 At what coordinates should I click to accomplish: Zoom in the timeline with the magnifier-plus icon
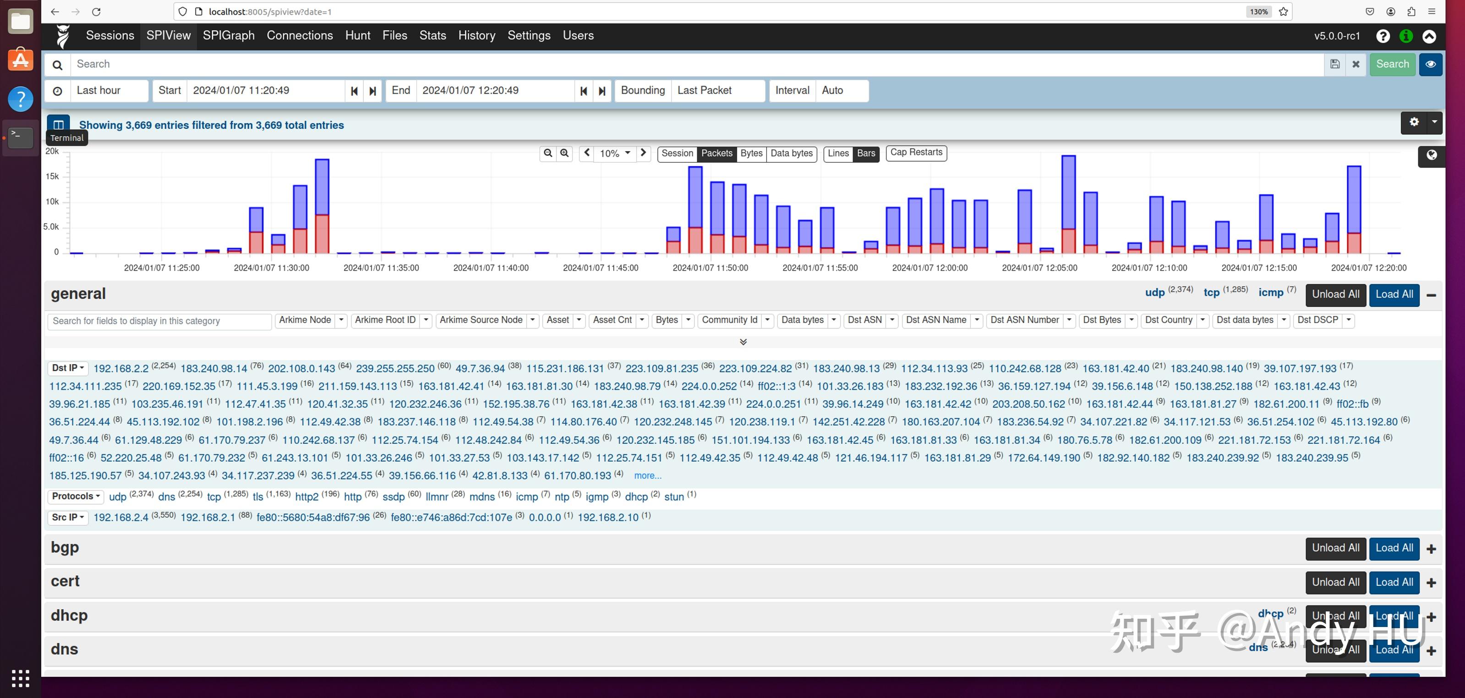[563, 153]
